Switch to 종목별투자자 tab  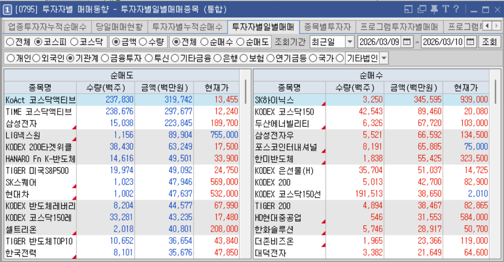(328, 27)
